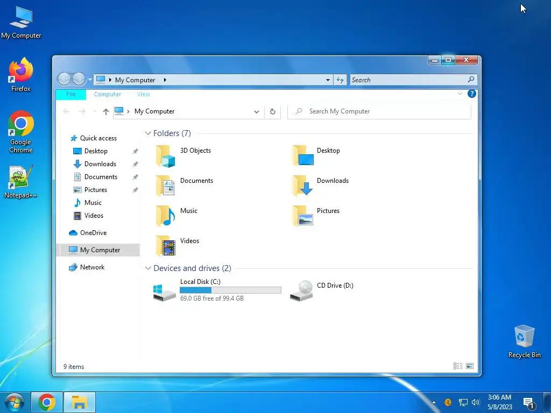Open the Downloads folder in Folders group
This screenshot has width=551, height=413.
pyautogui.click(x=321, y=186)
